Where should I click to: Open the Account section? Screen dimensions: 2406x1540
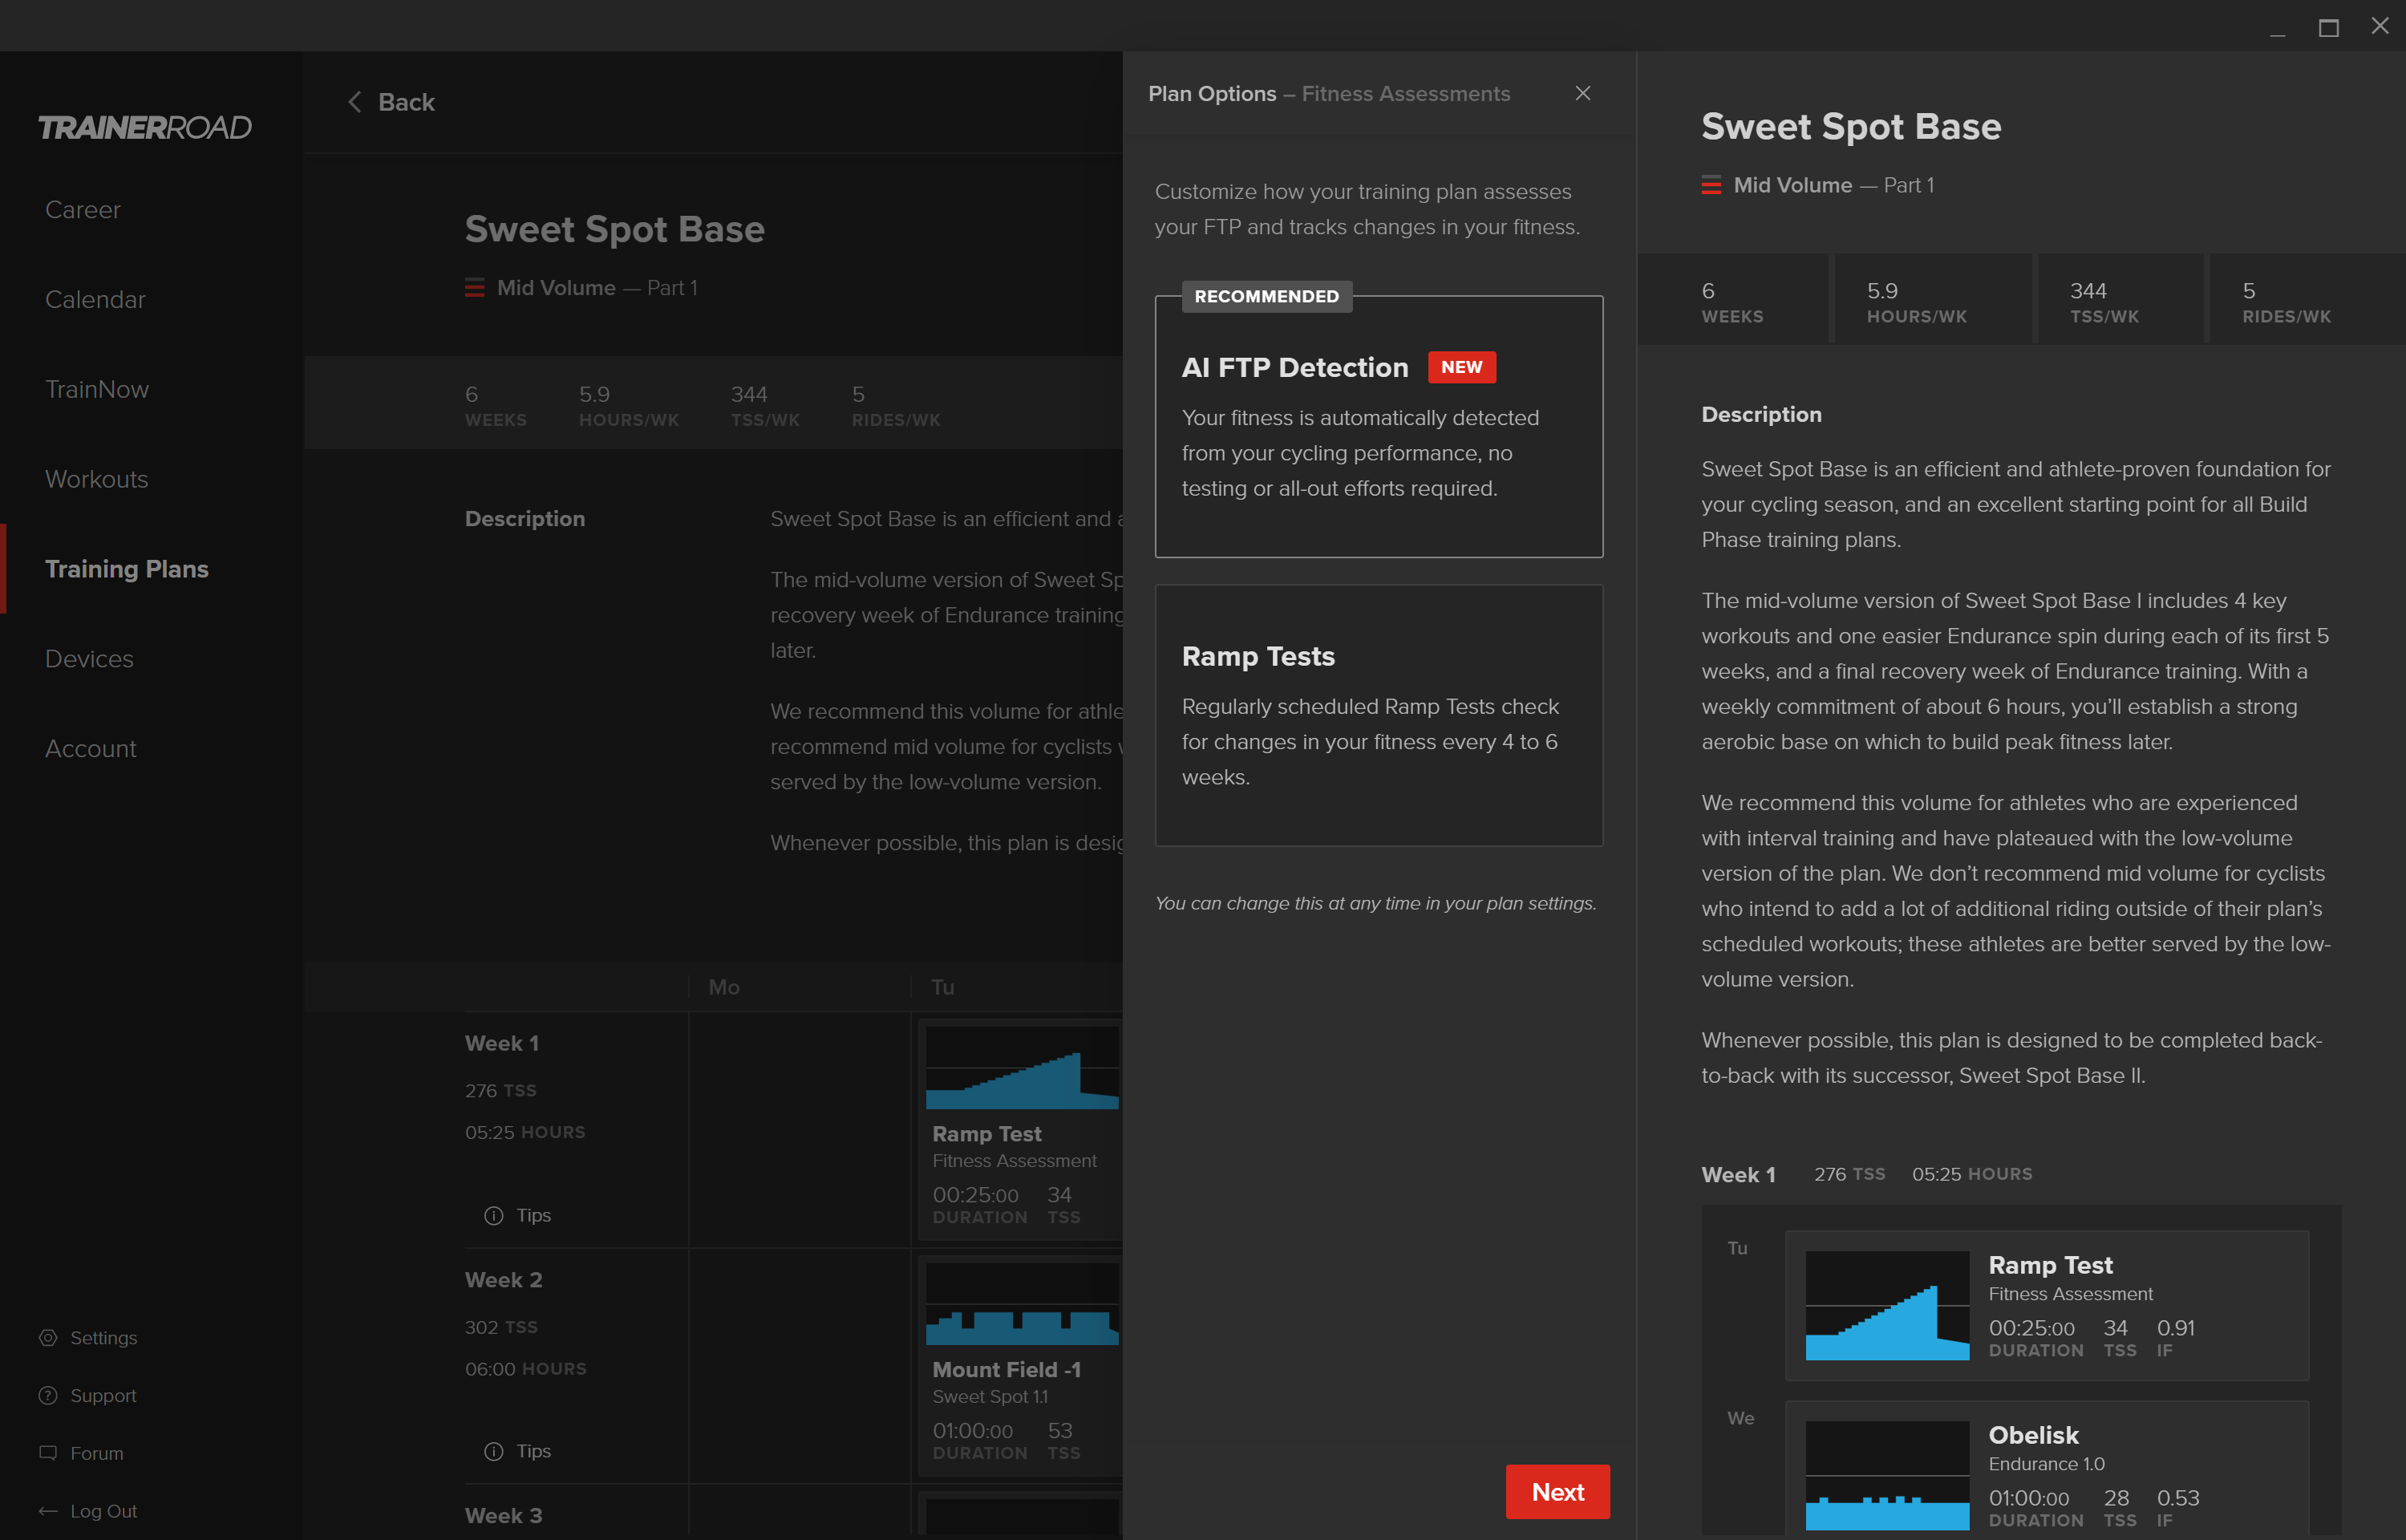[91, 749]
